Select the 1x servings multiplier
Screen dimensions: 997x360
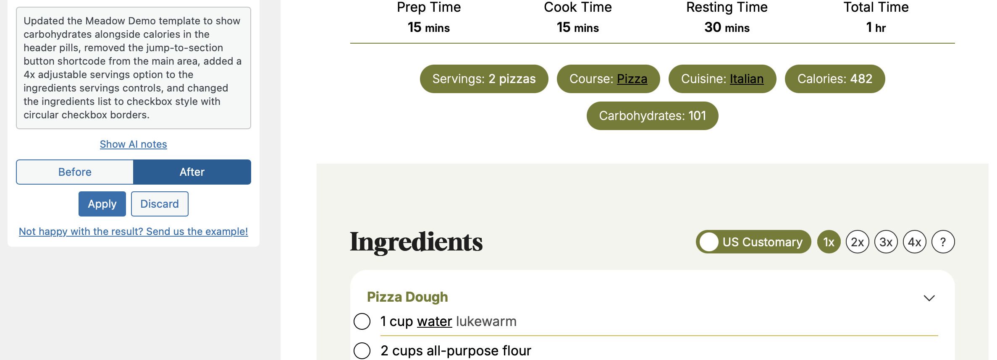click(x=829, y=242)
